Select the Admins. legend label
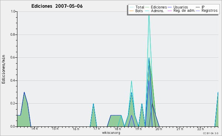 [158, 11]
